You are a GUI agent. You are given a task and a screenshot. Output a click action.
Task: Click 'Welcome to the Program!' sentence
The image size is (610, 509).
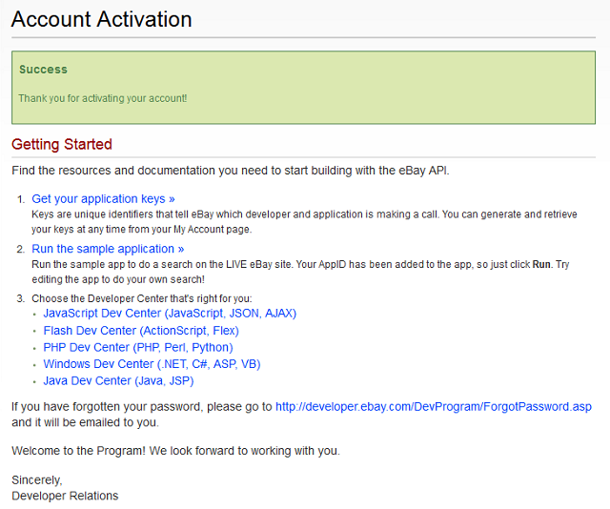click(x=175, y=451)
